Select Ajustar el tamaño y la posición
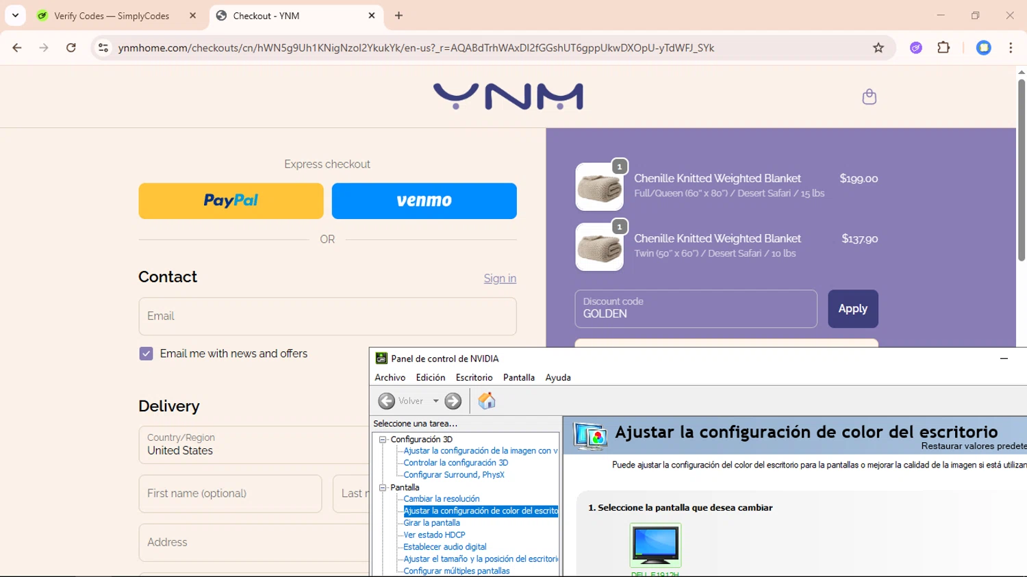The width and height of the screenshot is (1027, 577). 481,559
